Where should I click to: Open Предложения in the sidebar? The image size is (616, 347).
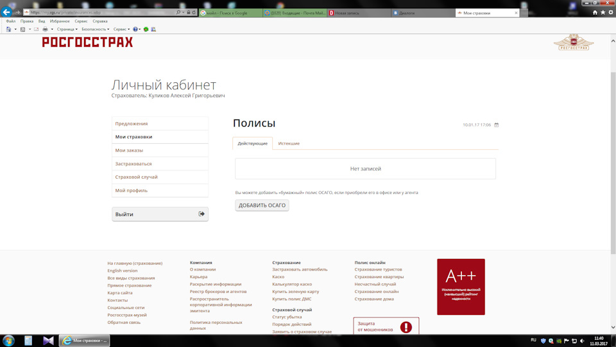(160, 123)
